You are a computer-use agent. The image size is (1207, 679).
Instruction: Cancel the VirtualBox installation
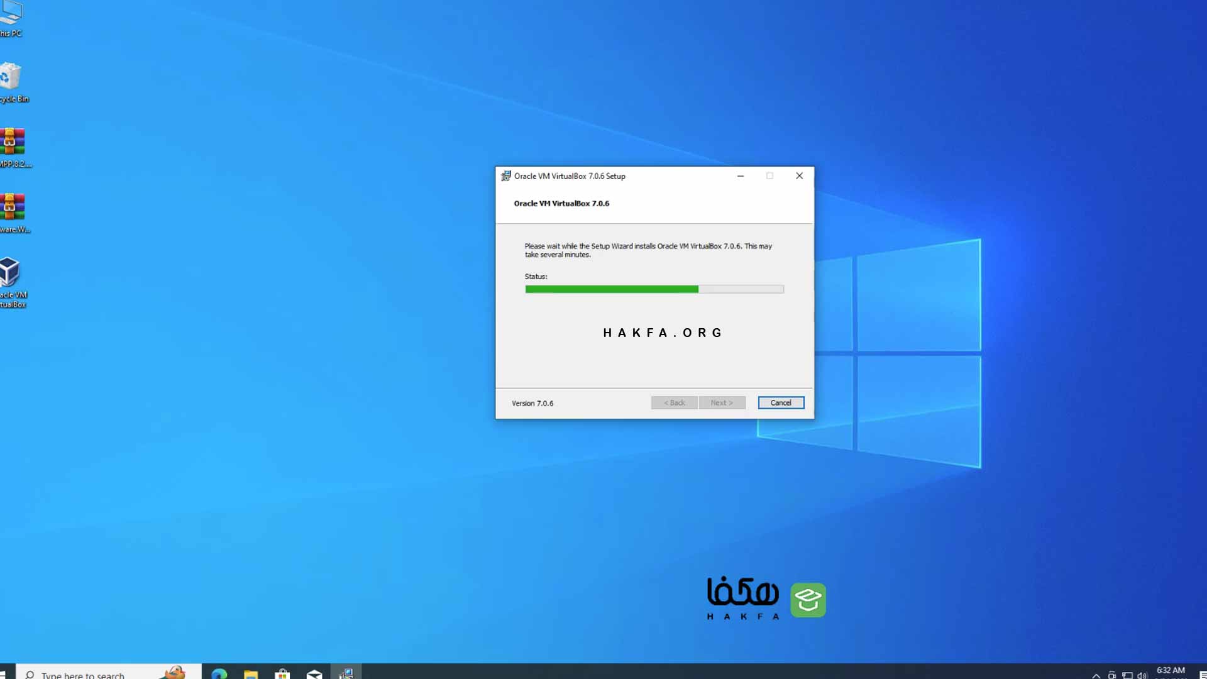click(781, 402)
